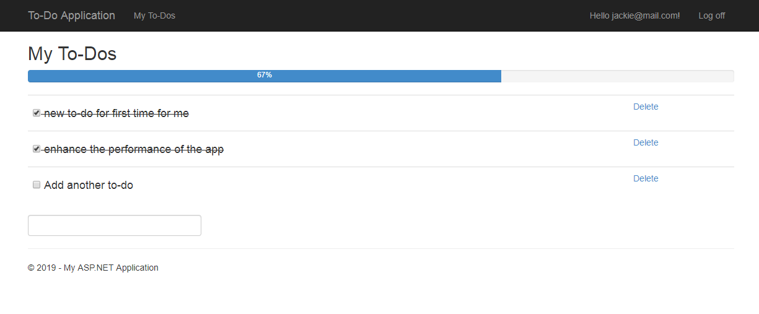Uncheck 'enhance the performance of the app' checkbox
This screenshot has height=314, width=759.
pos(37,149)
